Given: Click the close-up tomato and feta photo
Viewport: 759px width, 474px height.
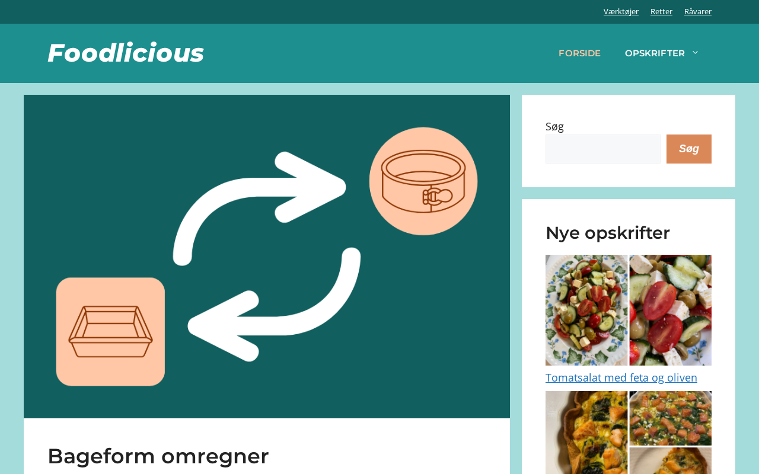Looking at the screenshot, I should [671, 310].
